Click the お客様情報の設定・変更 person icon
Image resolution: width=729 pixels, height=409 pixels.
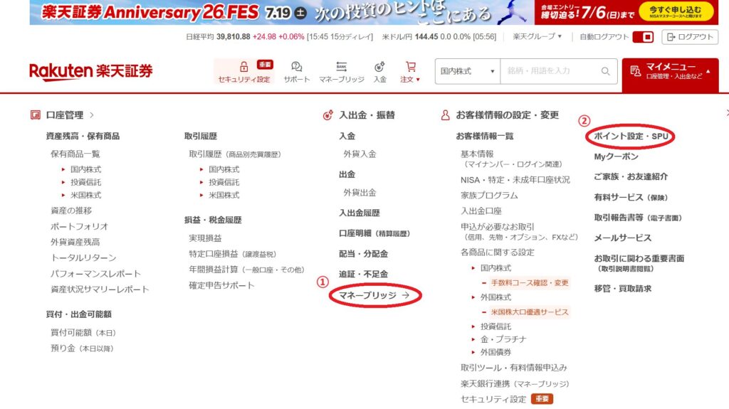[x=445, y=115]
